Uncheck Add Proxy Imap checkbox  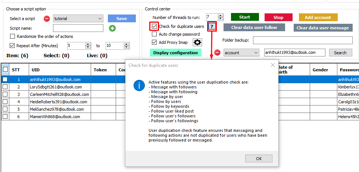(x=154, y=42)
